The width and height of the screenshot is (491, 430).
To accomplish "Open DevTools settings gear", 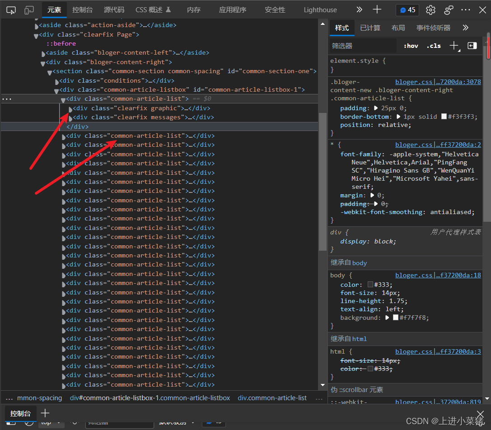I will [430, 10].
